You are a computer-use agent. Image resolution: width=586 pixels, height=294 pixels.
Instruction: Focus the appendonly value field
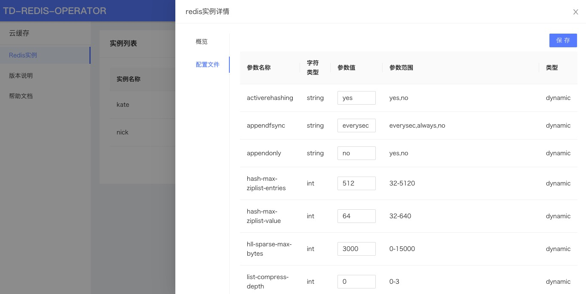(357, 153)
